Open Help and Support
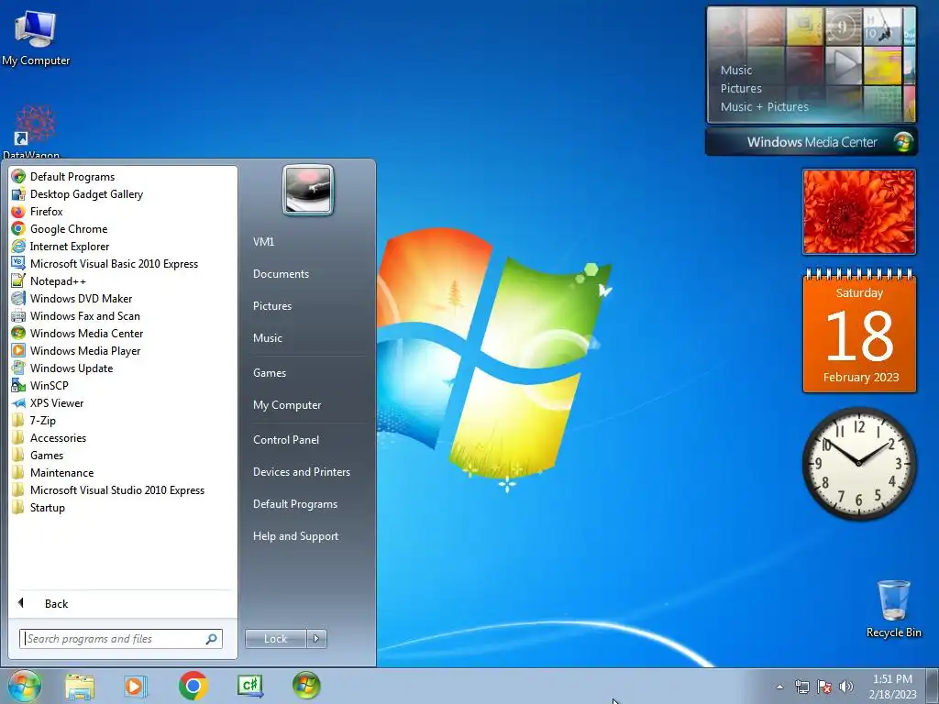 tap(295, 536)
